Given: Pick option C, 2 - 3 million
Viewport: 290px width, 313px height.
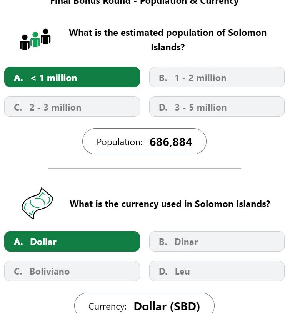Looking at the screenshot, I should coord(72,107).
